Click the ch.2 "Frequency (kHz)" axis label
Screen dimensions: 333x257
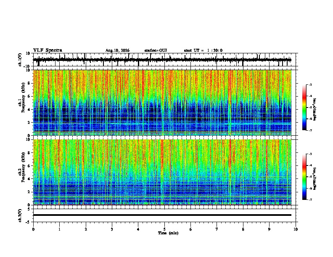23,167
